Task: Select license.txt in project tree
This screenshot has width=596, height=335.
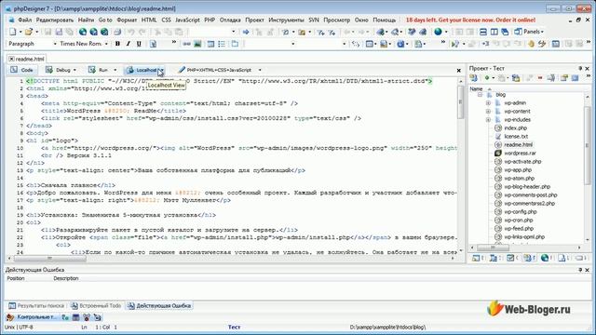Action: [516, 137]
